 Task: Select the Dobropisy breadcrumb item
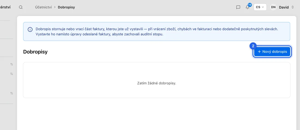(66, 7)
